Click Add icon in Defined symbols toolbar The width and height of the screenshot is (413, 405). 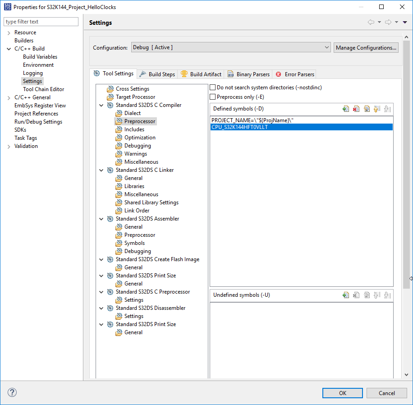point(345,109)
